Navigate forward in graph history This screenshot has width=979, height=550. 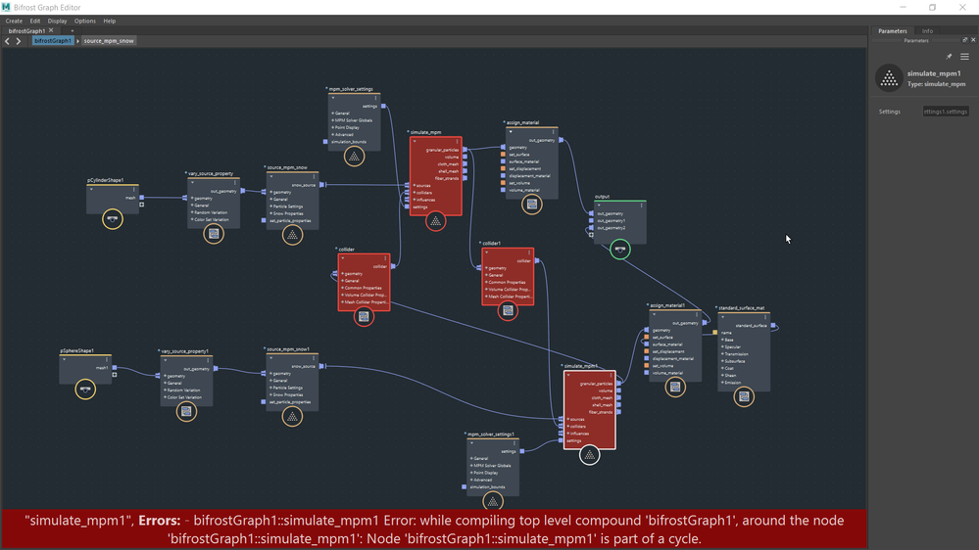click(19, 41)
